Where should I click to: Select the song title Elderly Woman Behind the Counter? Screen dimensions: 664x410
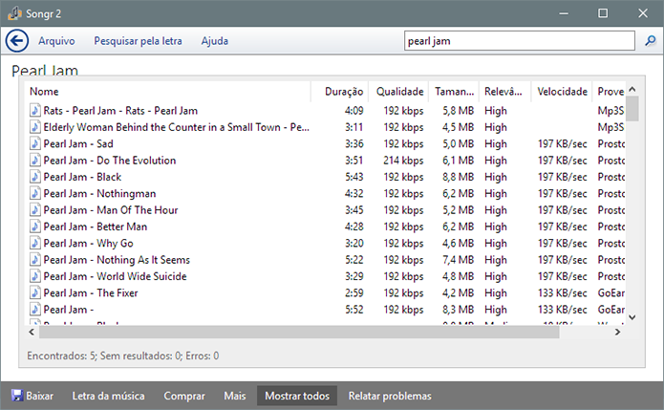(176, 127)
